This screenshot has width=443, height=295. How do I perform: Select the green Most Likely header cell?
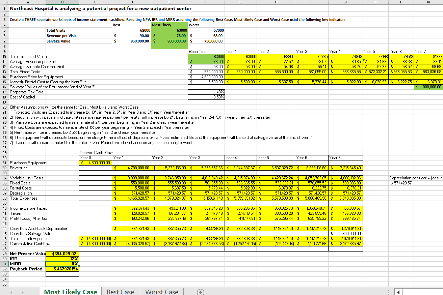coord(169,25)
